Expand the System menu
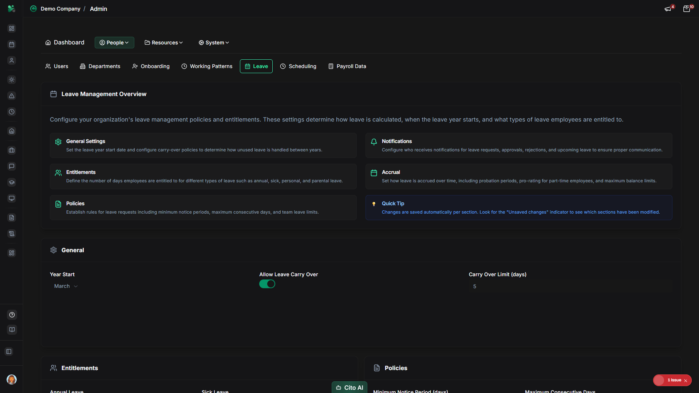This screenshot has height=393, width=699. coord(213,43)
